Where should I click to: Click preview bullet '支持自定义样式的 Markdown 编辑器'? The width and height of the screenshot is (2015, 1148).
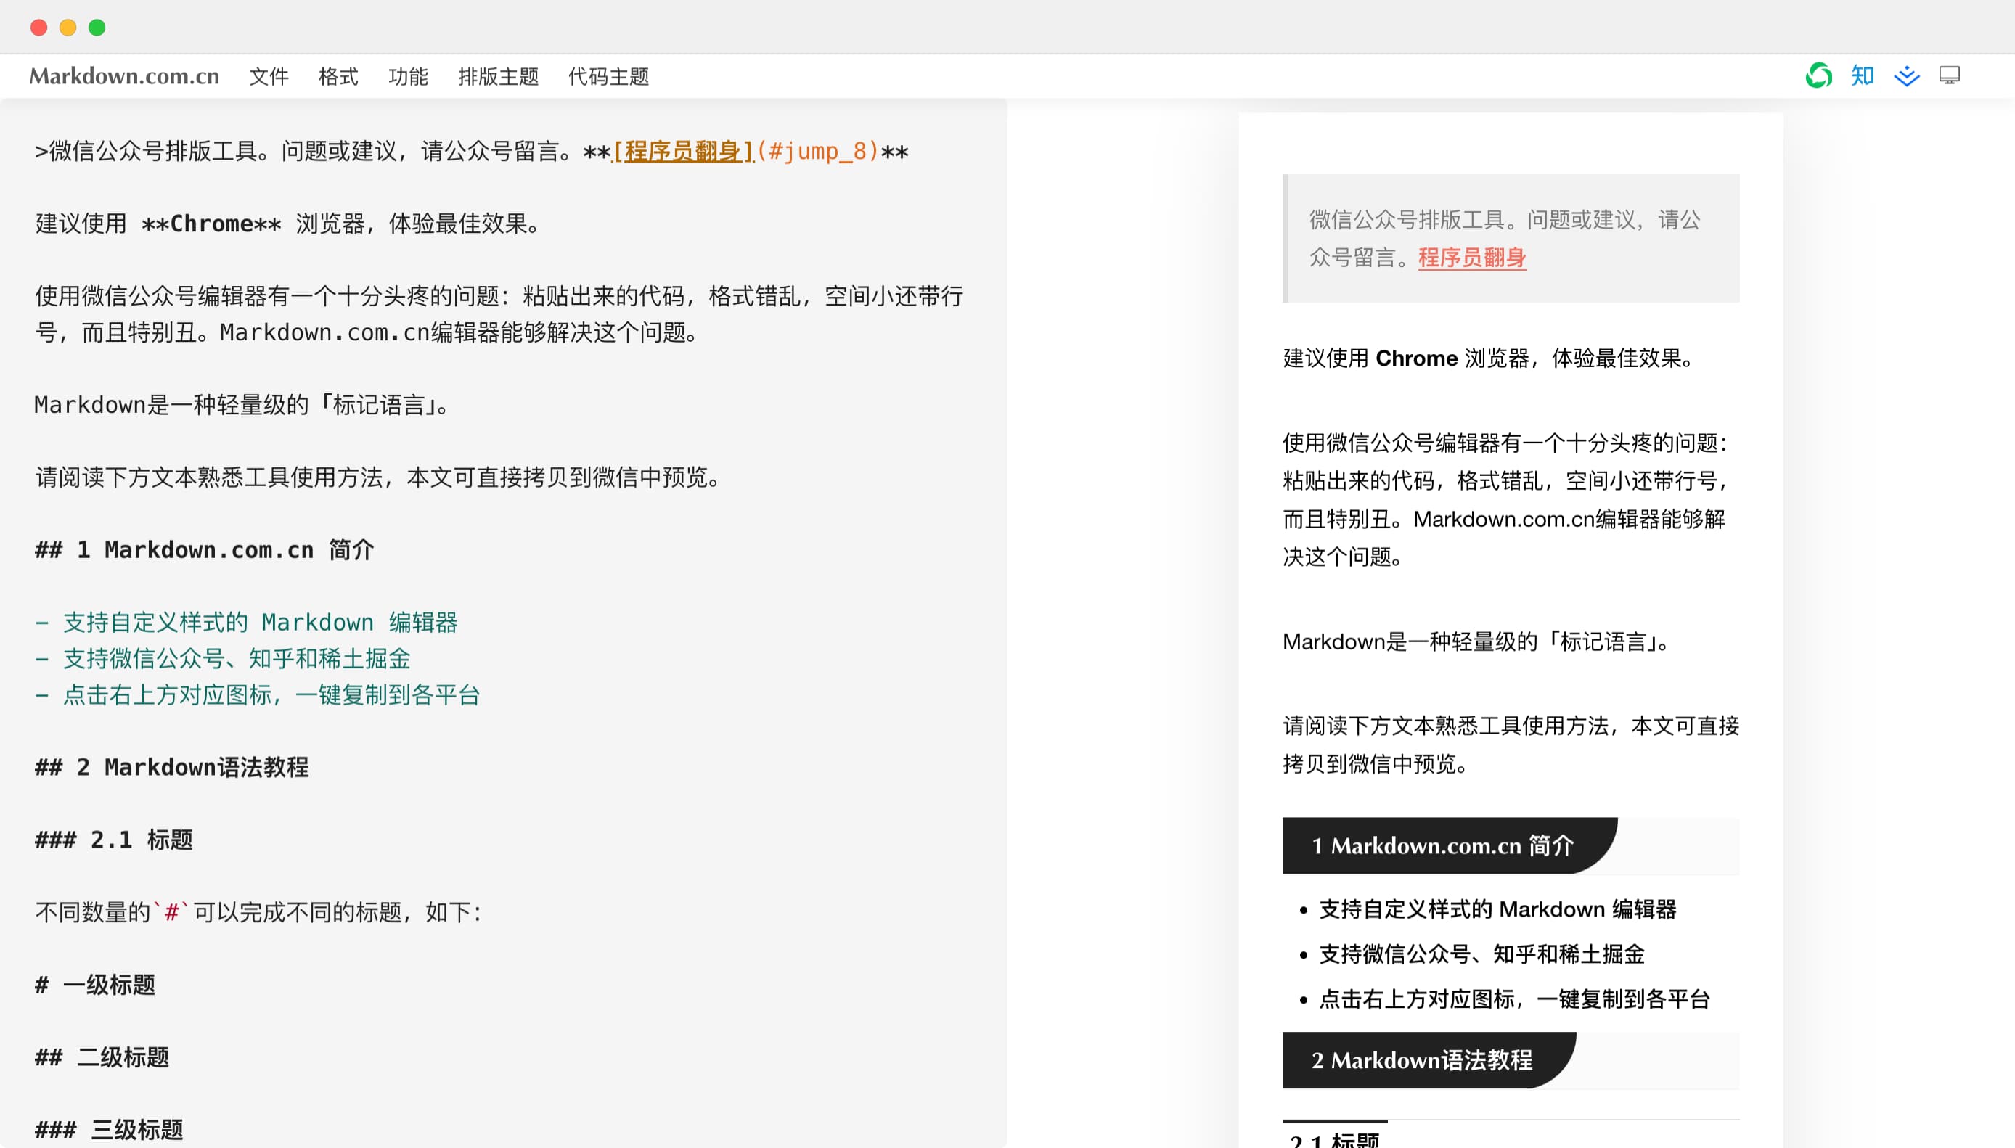click(x=1497, y=910)
